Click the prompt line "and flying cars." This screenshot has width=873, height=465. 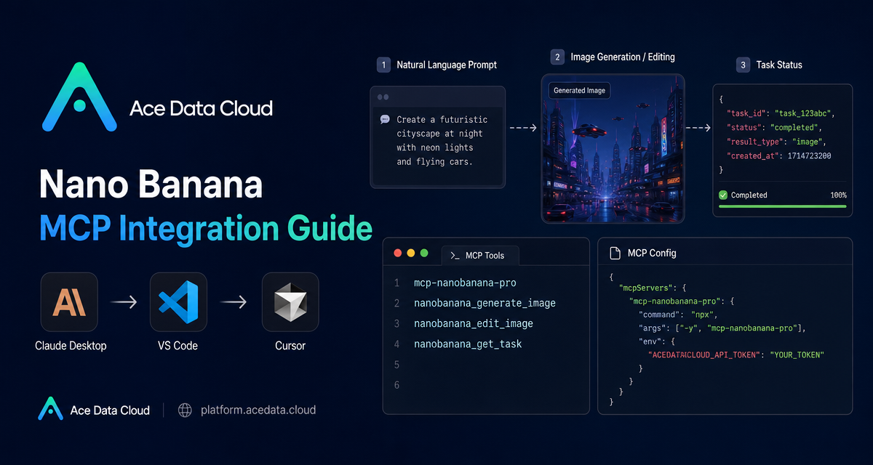pos(435,161)
